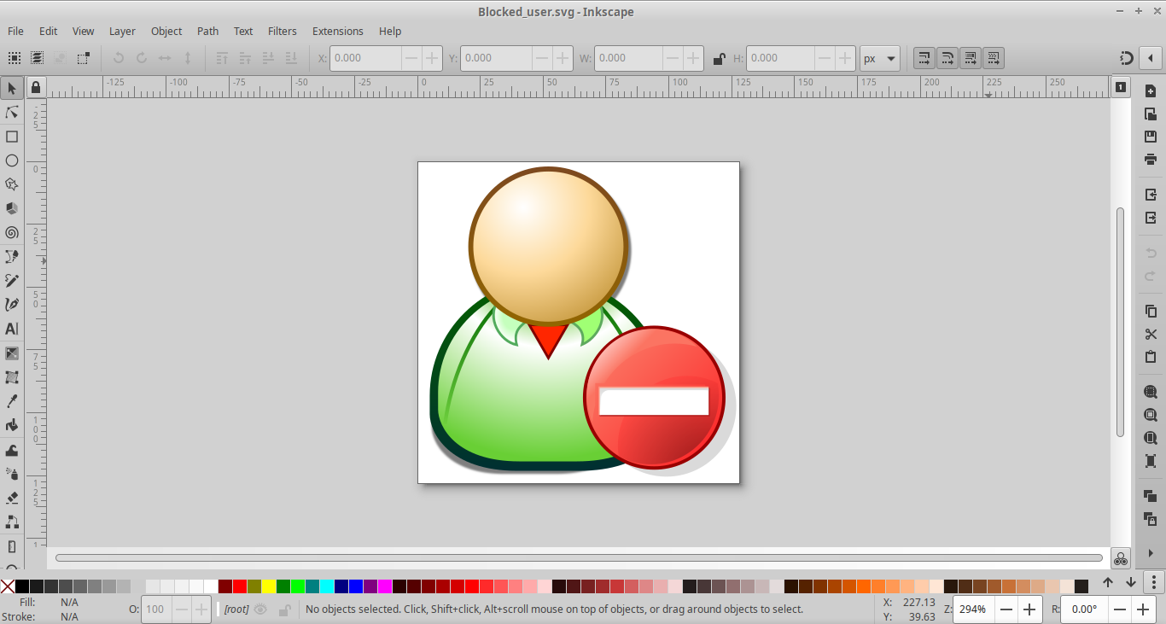Select the Spiral tool
Screen dimensions: 1166x624
pos(12,232)
